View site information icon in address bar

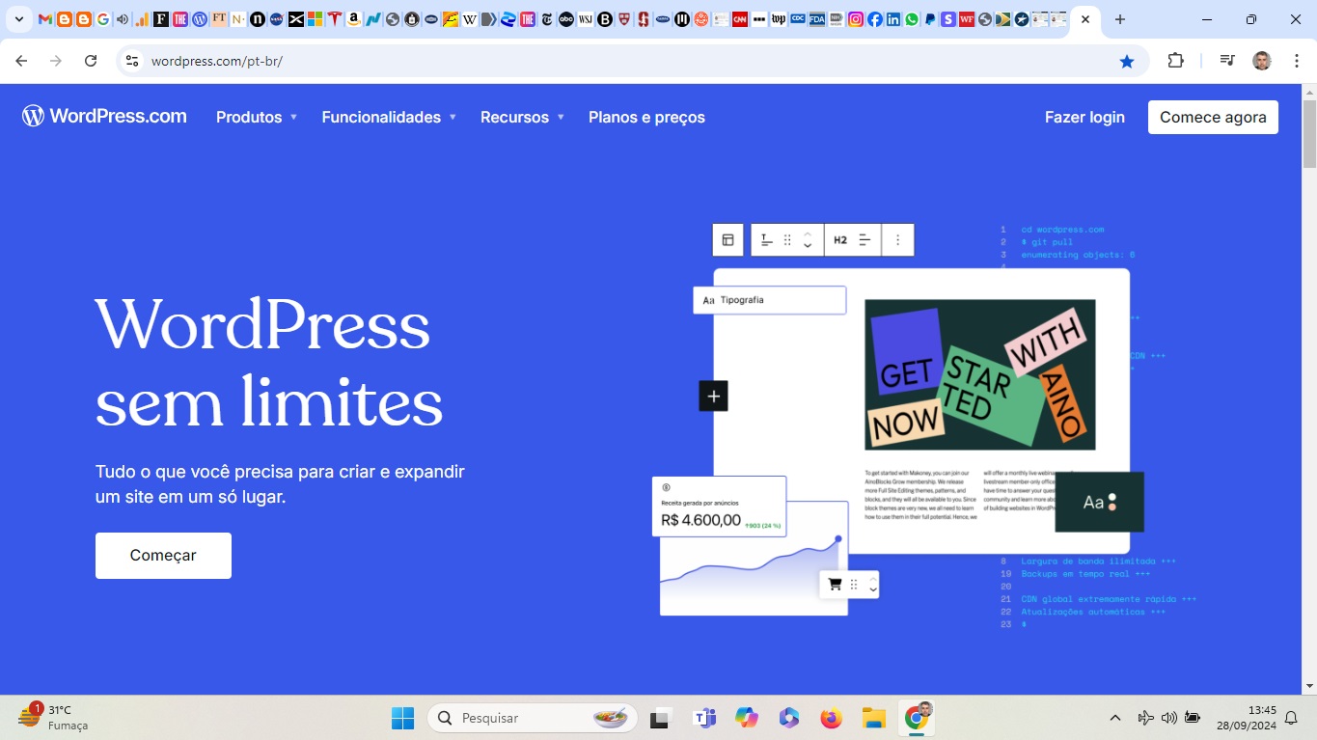(x=132, y=61)
